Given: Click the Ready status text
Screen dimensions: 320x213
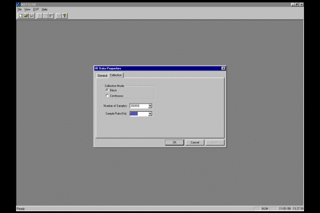Looking at the screenshot, I should (x=21, y=209).
